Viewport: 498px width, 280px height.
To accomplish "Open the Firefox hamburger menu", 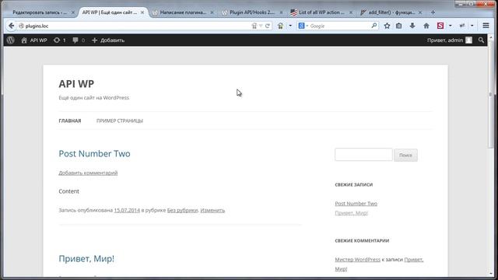I will click(x=486, y=26).
